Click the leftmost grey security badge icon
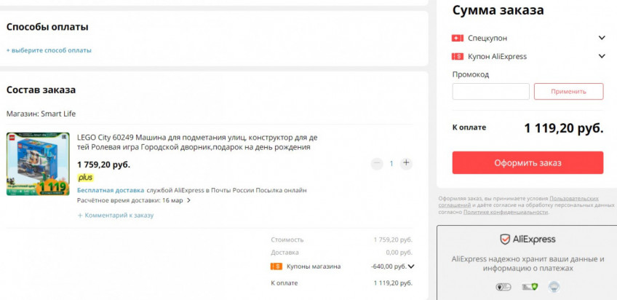This screenshot has width=617, height=300. tap(503, 287)
